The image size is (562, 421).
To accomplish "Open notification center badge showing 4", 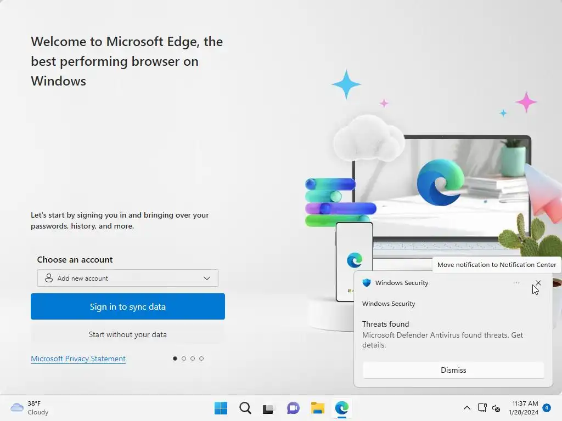I will 547,408.
